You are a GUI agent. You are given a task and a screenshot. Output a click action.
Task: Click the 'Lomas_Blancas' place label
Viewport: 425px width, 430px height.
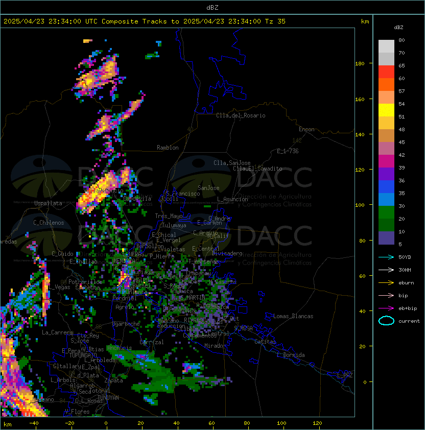click(293, 316)
